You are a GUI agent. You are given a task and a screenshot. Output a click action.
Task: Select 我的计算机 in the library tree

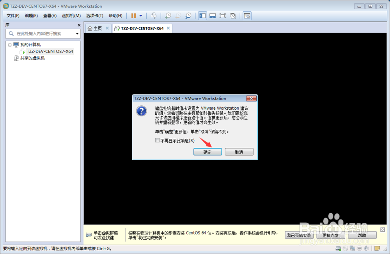click(x=30, y=45)
